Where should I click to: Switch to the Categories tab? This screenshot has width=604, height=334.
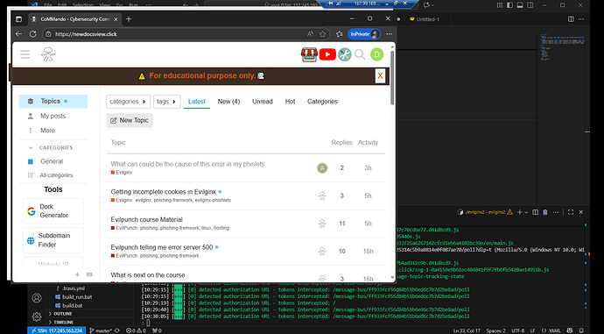(322, 102)
